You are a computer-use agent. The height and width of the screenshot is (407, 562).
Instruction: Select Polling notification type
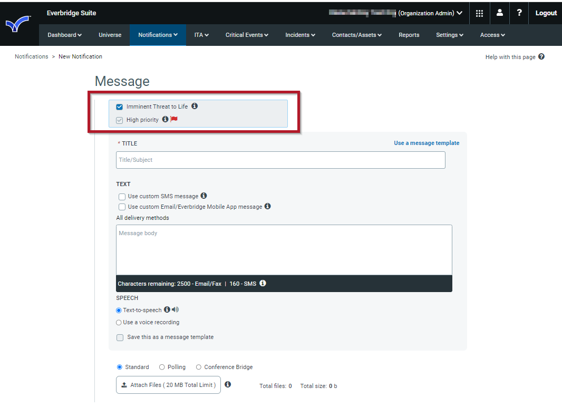click(x=162, y=367)
